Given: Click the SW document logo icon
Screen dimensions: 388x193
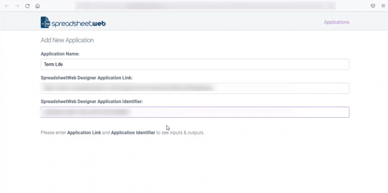Looking at the screenshot, I should (x=45, y=23).
